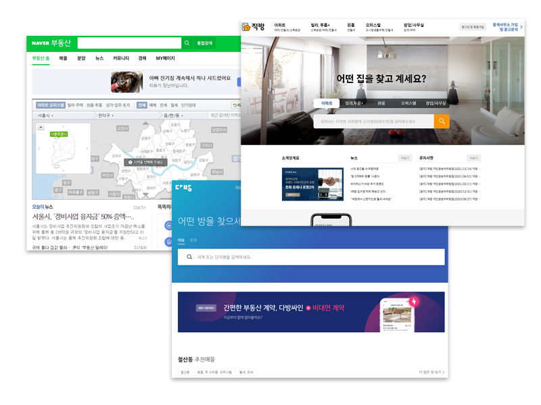Viewport: 541px width, 405px height.
Task: Open 오피스텔 menu in 직방 header
Action: pyautogui.click(x=373, y=25)
